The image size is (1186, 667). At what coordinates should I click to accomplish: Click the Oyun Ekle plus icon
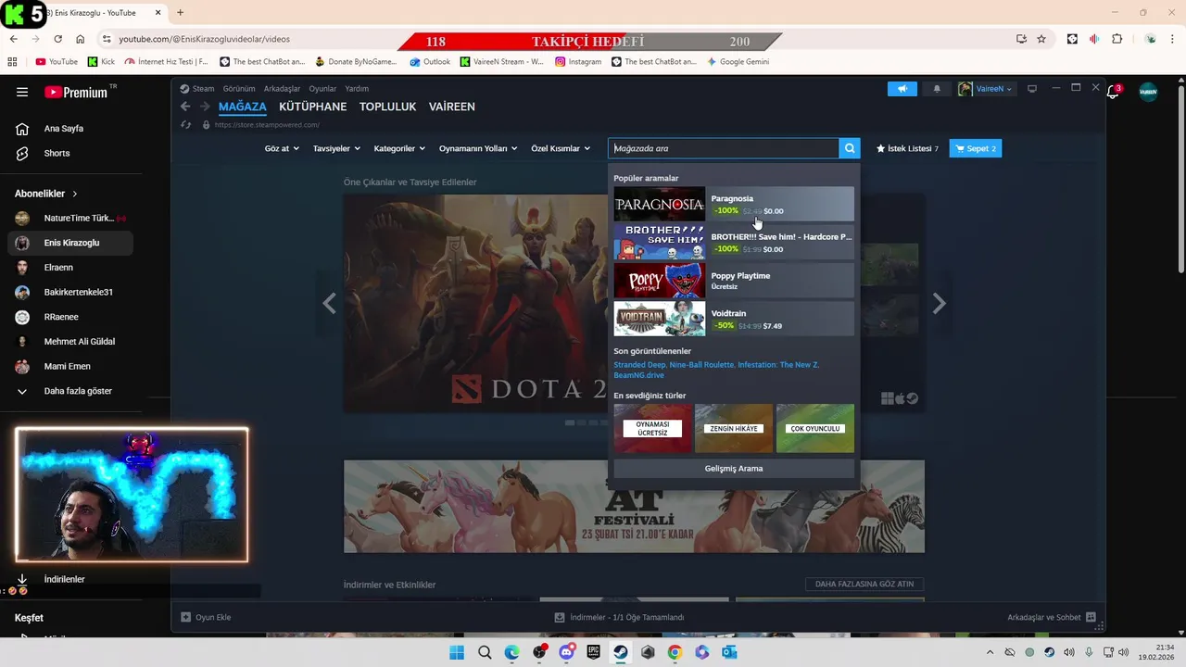185,617
